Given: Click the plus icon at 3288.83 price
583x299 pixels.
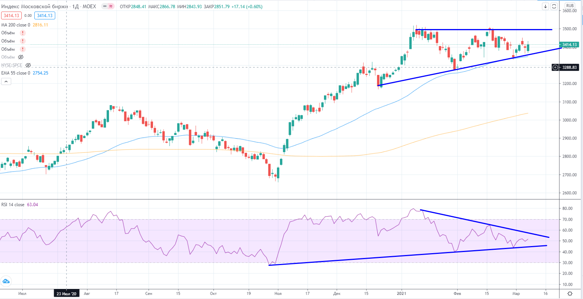Looking at the screenshot, I should (x=555, y=67).
